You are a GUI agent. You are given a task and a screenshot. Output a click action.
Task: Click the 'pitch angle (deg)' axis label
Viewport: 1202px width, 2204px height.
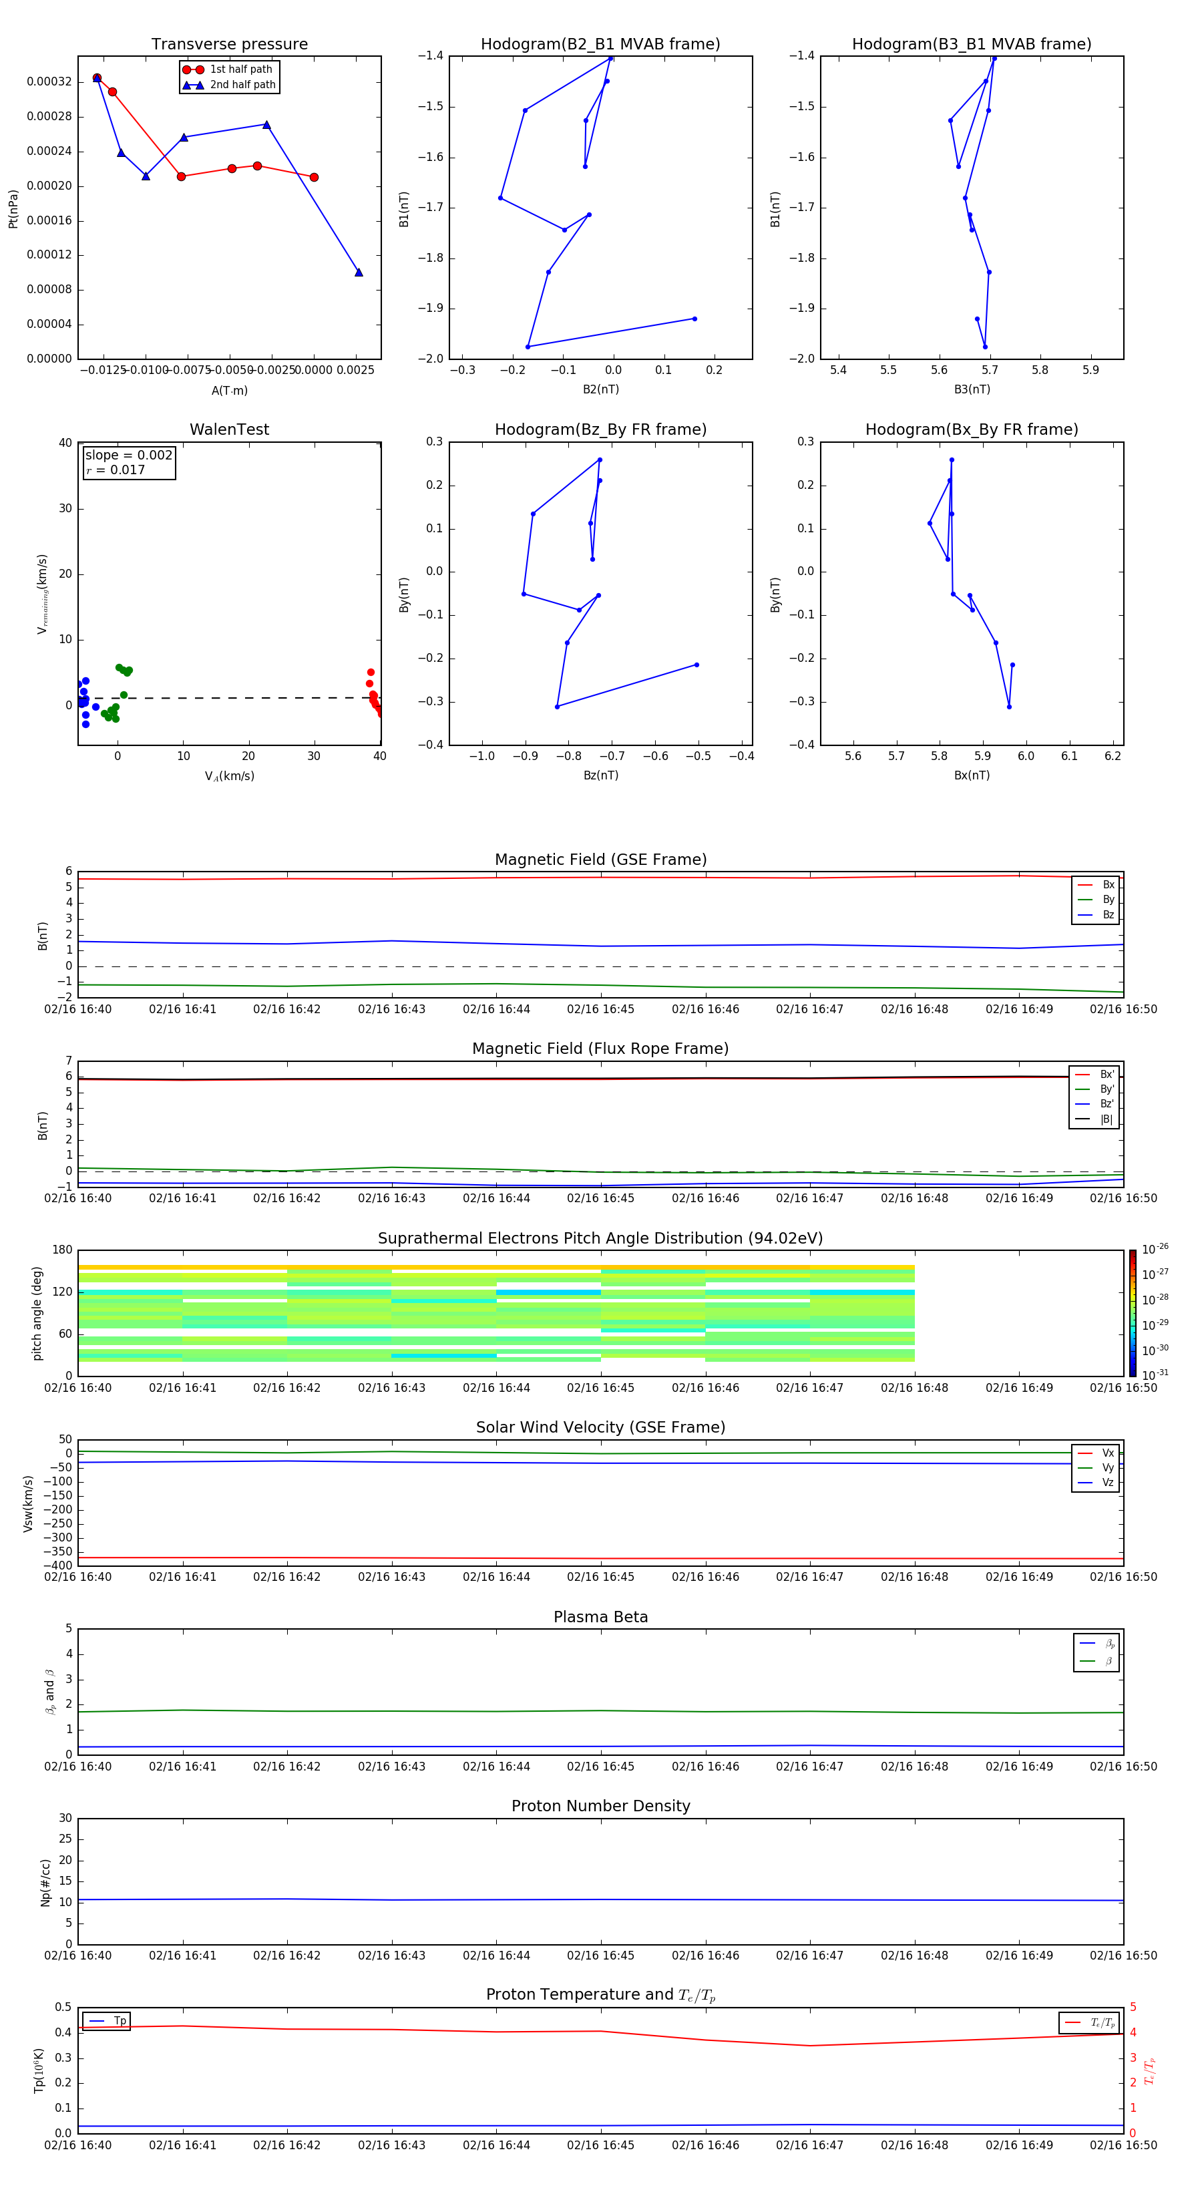pos(37,1313)
